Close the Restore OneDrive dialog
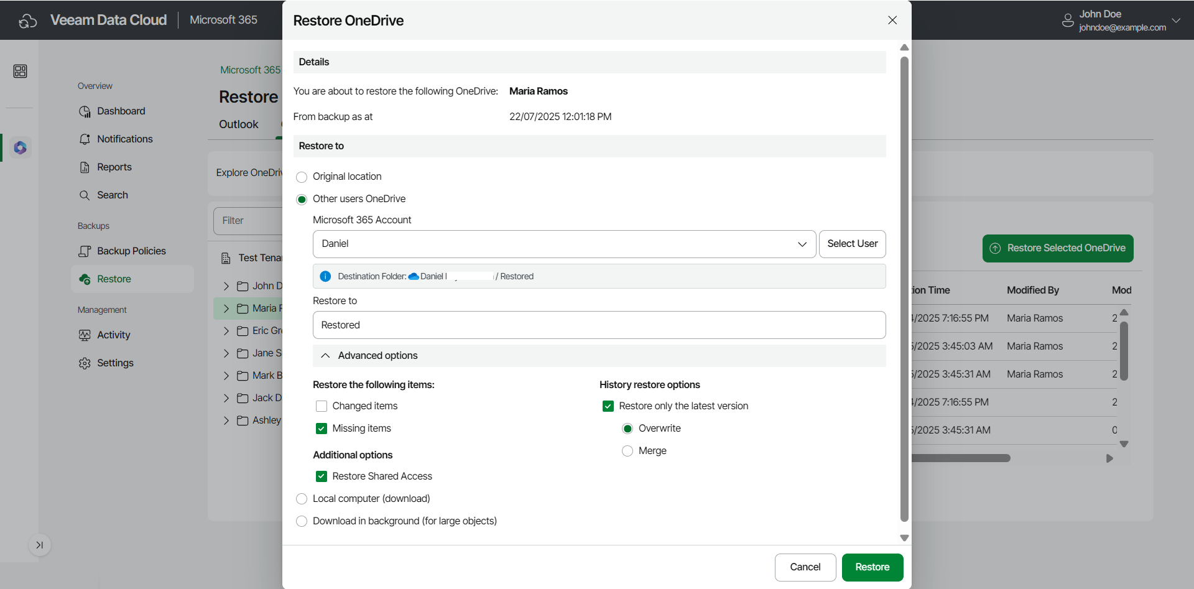Screen dimensions: 1194x589 click(892, 20)
